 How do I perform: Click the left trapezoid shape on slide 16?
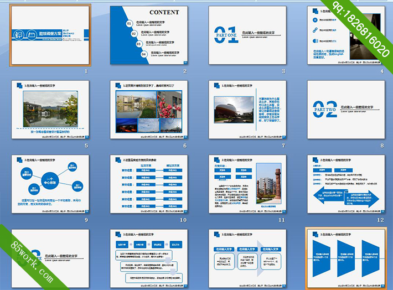tap(321, 258)
